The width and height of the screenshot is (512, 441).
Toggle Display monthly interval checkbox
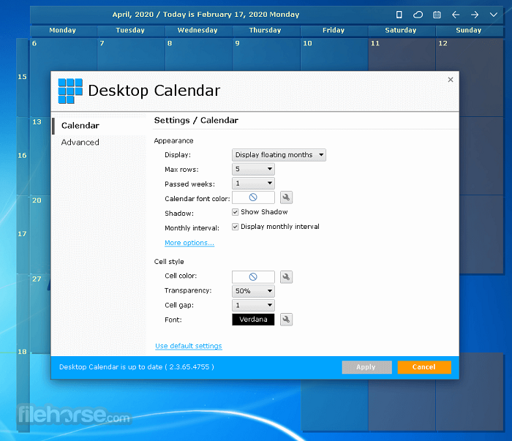236,227
